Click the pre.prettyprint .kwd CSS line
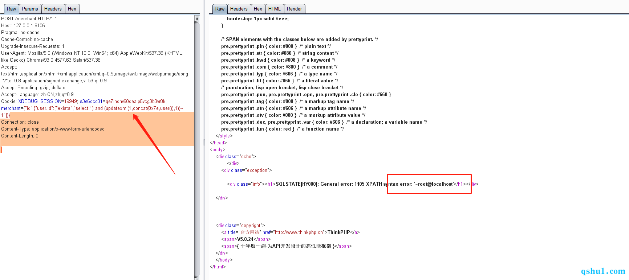Image resolution: width=629 pixels, height=280 pixels. [x=278, y=60]
